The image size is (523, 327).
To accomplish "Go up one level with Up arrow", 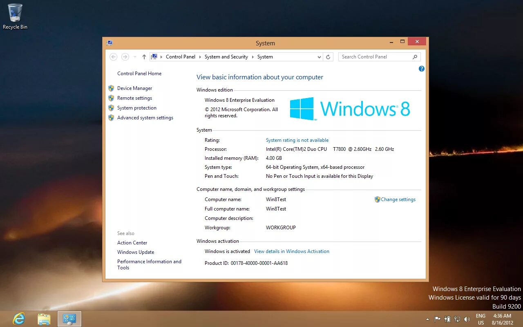I will coord(144,57).
